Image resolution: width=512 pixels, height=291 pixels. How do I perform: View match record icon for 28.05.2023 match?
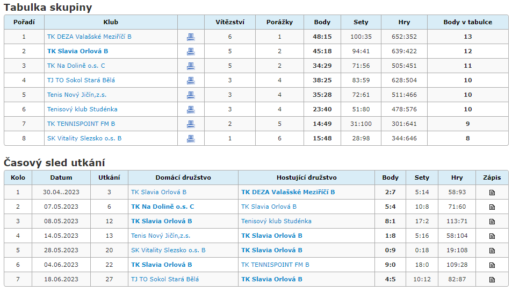492,251
